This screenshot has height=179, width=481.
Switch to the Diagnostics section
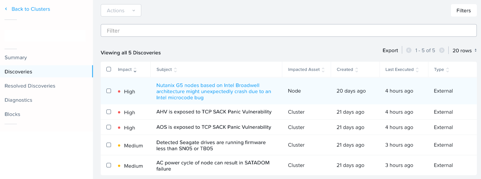pyautogui.click(x=18, y=100)
